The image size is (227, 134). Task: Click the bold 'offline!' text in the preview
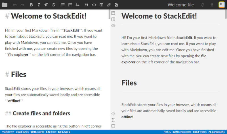(127, 117)
